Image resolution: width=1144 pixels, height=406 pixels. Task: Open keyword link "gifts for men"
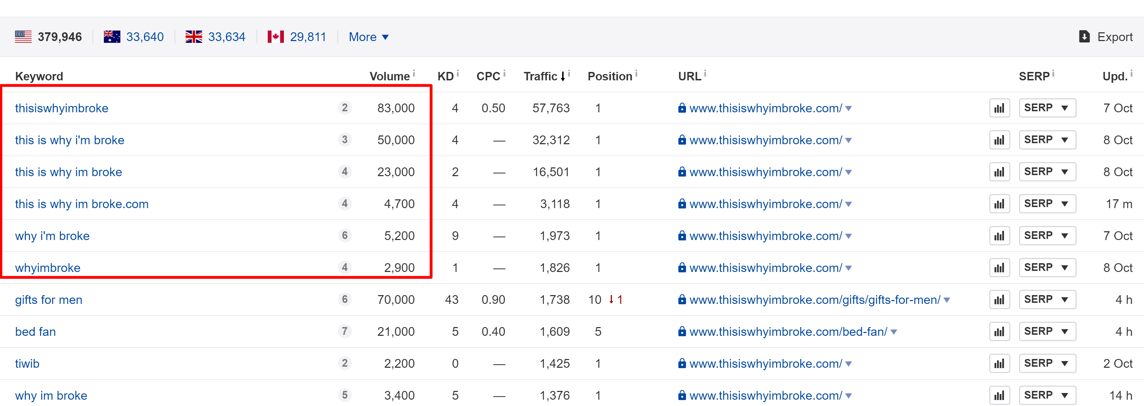tap(49, 300)
